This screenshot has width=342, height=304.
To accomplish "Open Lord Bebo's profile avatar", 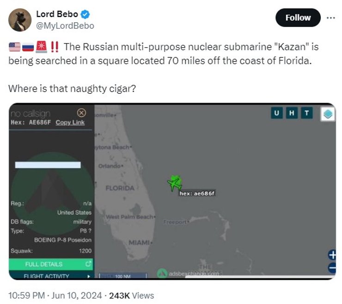I will coord(19,19).
